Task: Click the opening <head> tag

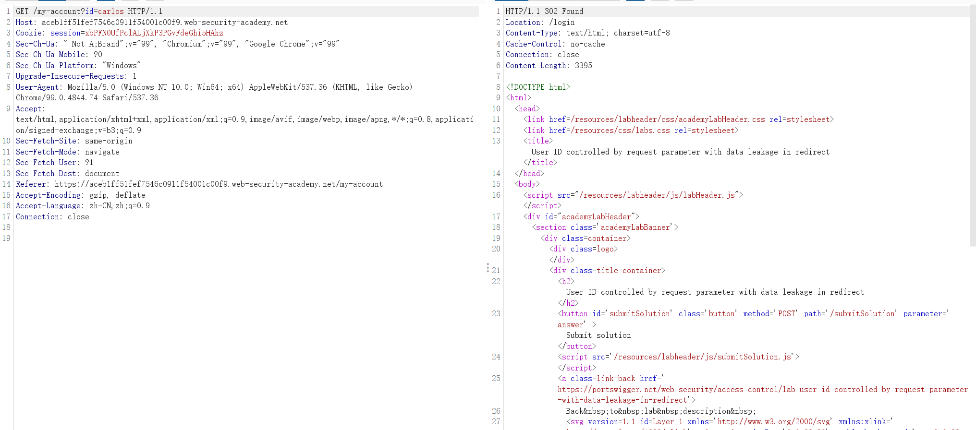Action: [527, 108]
